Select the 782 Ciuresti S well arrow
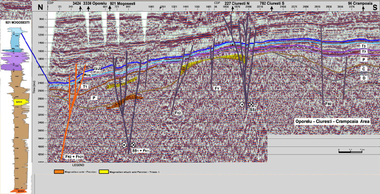The image size is (380, 194). point(272,9)
